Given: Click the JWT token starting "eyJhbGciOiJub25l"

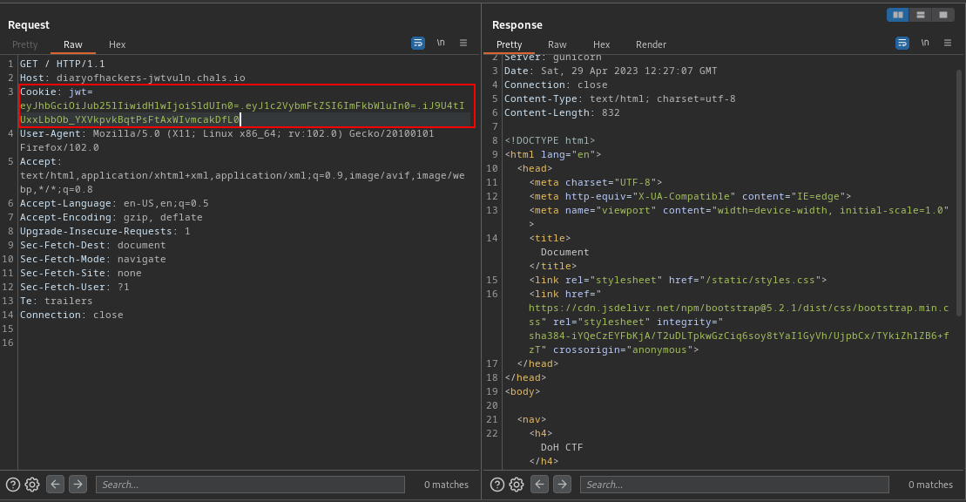Looking at the screenshot, I should point(242,112).
